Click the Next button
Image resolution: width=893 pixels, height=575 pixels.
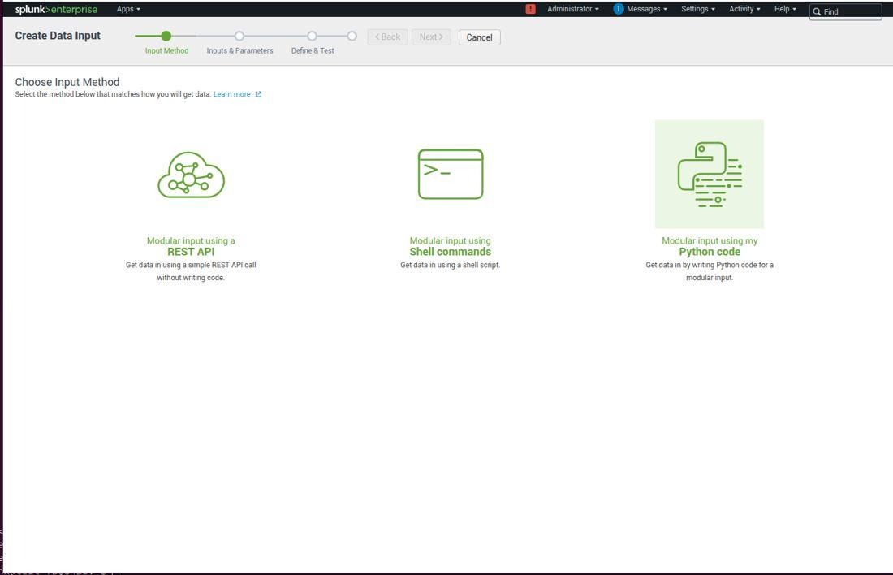click(431, 37)
